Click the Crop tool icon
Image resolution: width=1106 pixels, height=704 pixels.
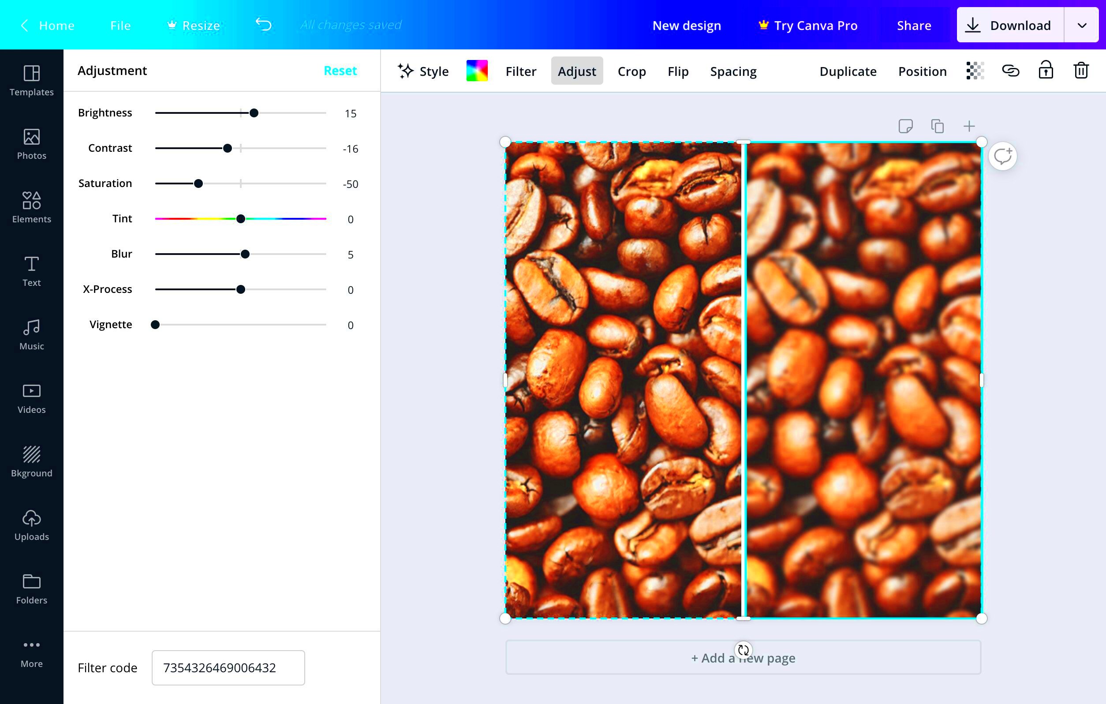click(x=632, y=71)
